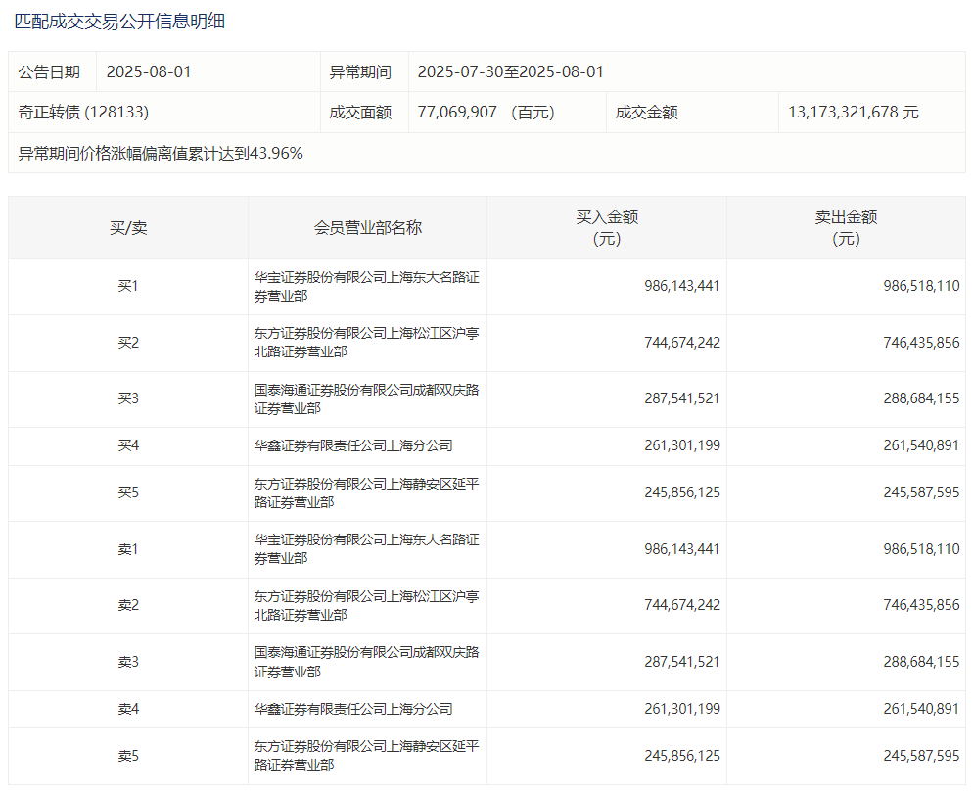This screenshot has height=794, width=973.
Task: Click the 买/卖 column header
Action: [128, 228]
